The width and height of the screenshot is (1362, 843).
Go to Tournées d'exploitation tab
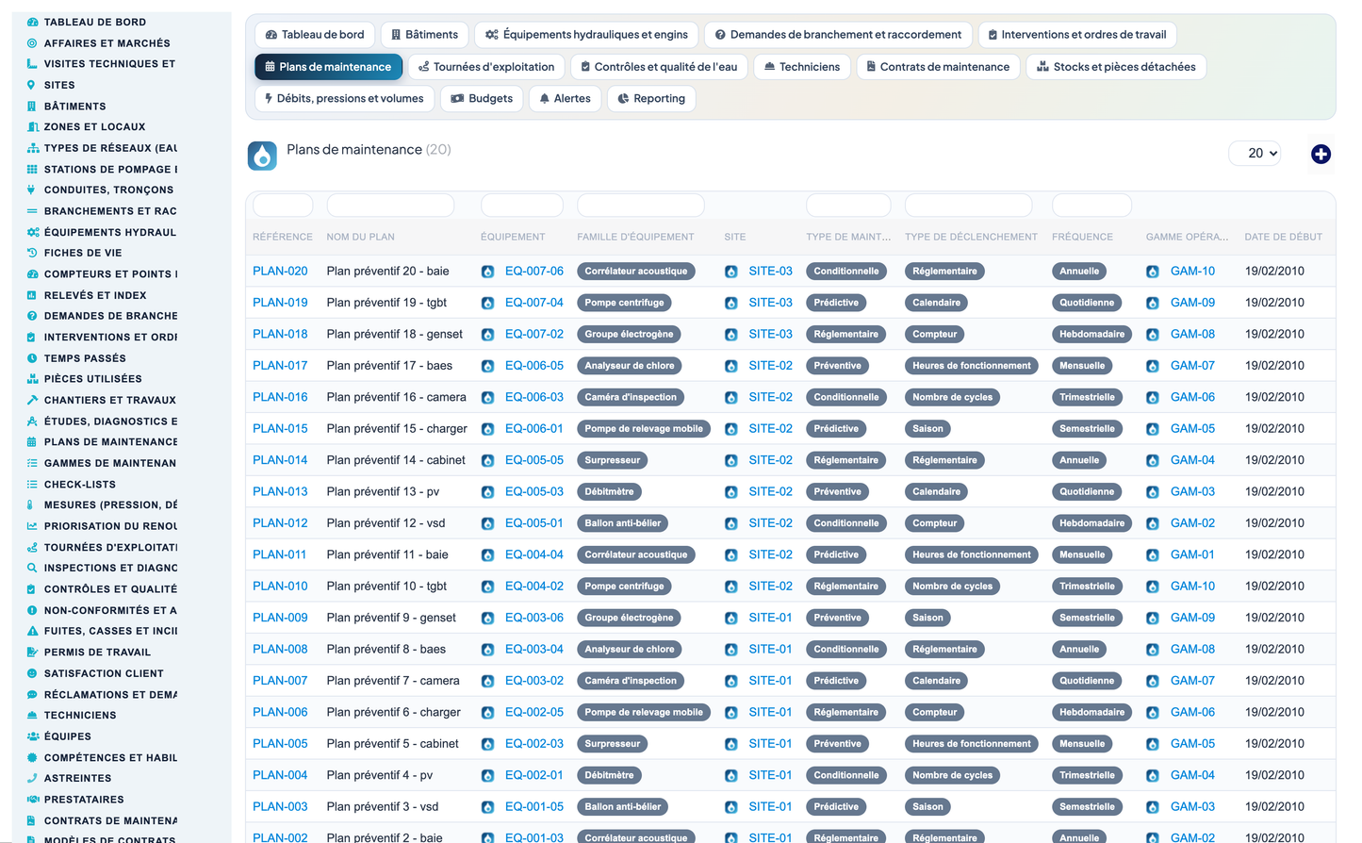coord(486,67)
